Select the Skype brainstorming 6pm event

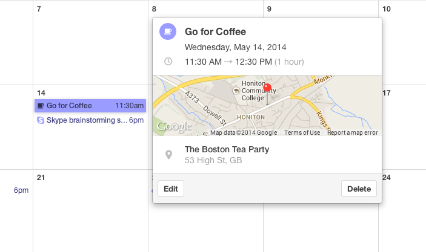[90, 120]
